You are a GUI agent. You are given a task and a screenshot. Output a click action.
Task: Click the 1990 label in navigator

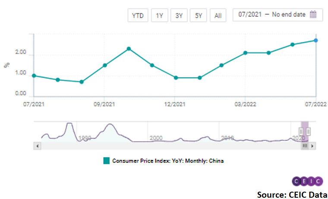point(85,138)
